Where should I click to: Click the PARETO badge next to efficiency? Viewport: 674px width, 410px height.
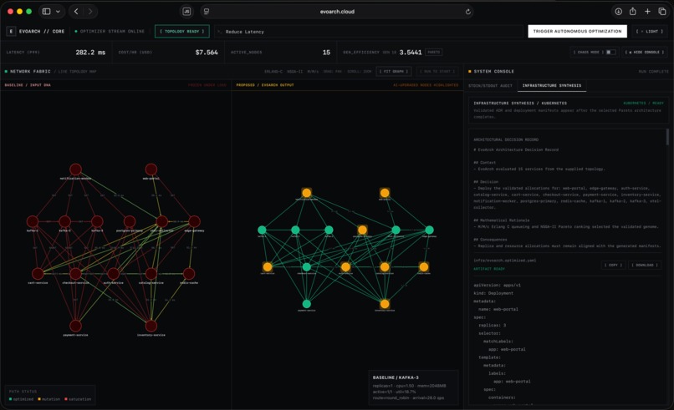pyautogui.click(x=434, y=53)
